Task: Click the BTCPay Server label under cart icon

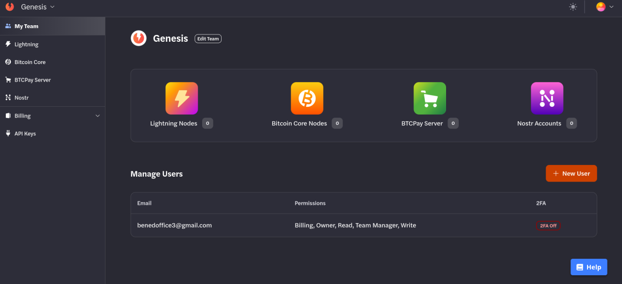Action: [422, 123]
